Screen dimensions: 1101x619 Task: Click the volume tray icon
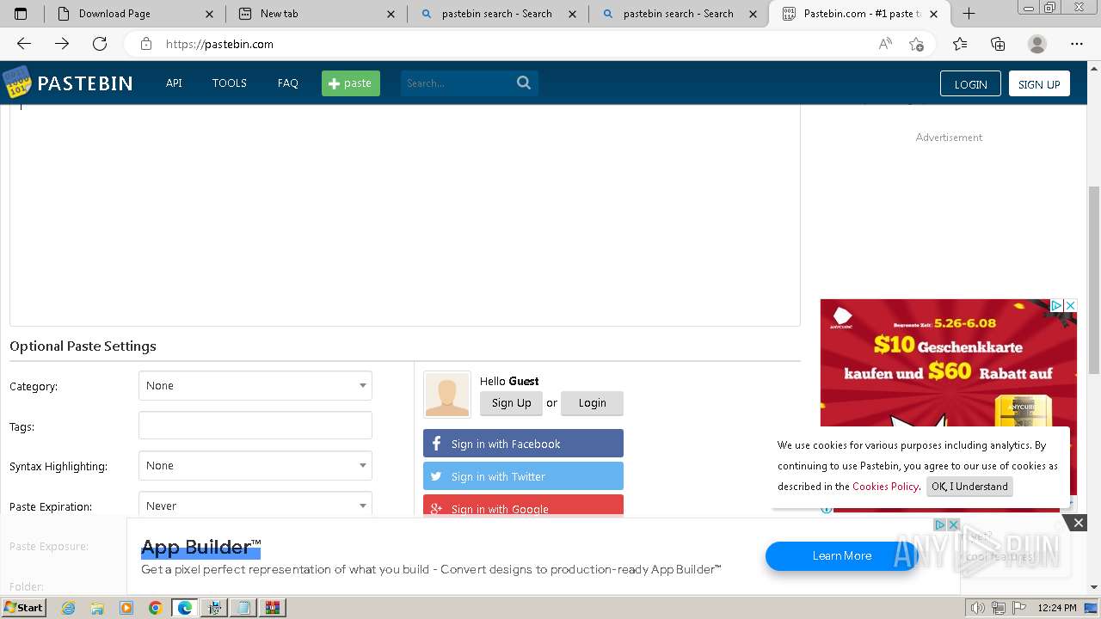[x=977, y=608]
